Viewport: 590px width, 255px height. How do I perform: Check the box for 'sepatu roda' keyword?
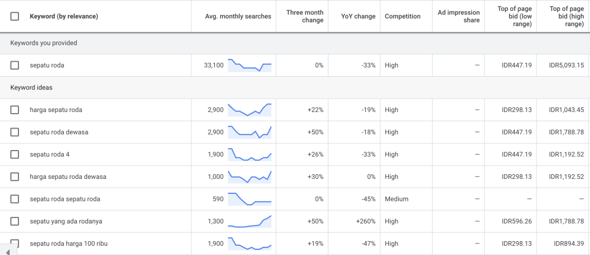pyautogui.click(x=14, y=65)
